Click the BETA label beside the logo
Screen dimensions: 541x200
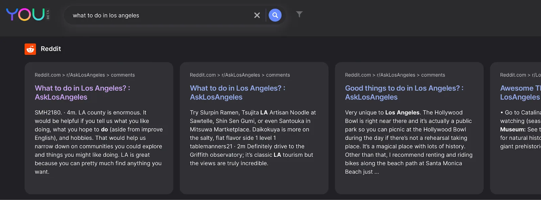[x=48, y=15]
